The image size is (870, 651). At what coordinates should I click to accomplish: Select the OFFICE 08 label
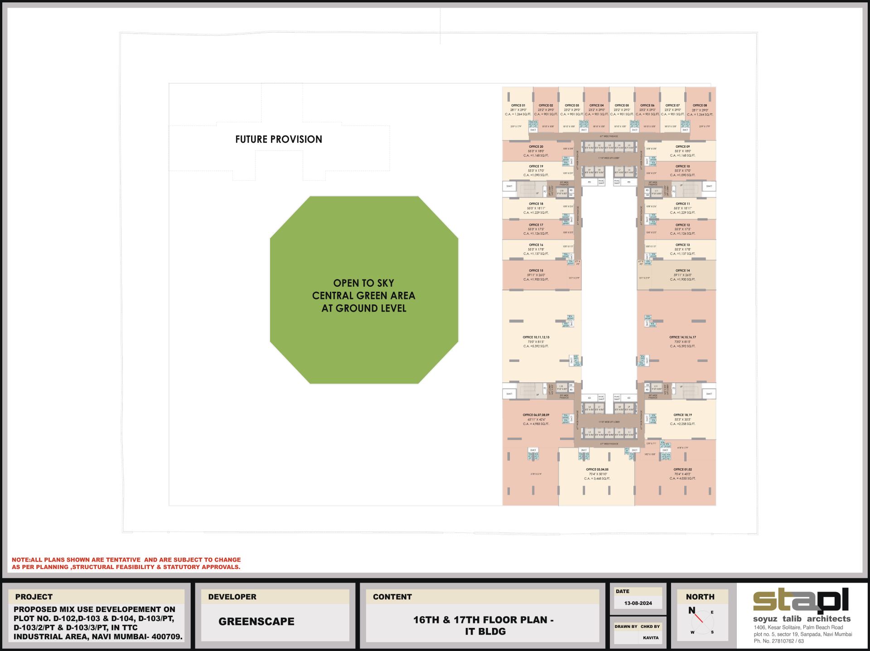pos(700,105)
